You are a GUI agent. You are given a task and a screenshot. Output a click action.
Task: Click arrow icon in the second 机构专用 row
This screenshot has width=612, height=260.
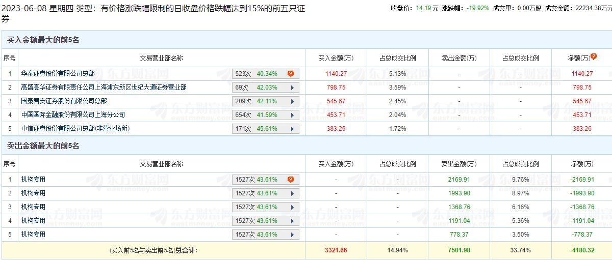pyautogui.click(x=292, y=193)
